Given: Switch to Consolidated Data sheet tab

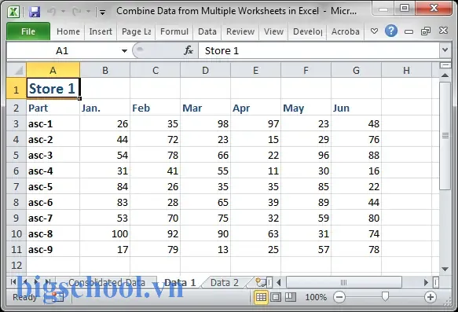Looking at the screenshot, I should (107, 282).
